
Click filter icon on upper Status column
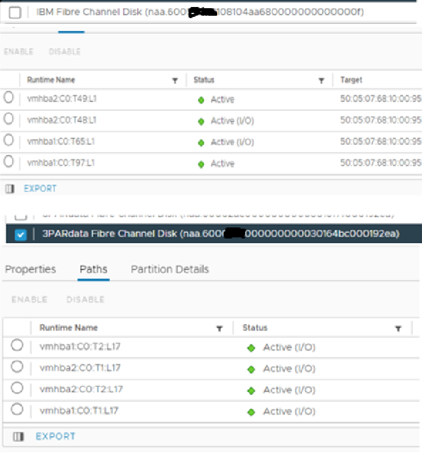coord(321,80)
